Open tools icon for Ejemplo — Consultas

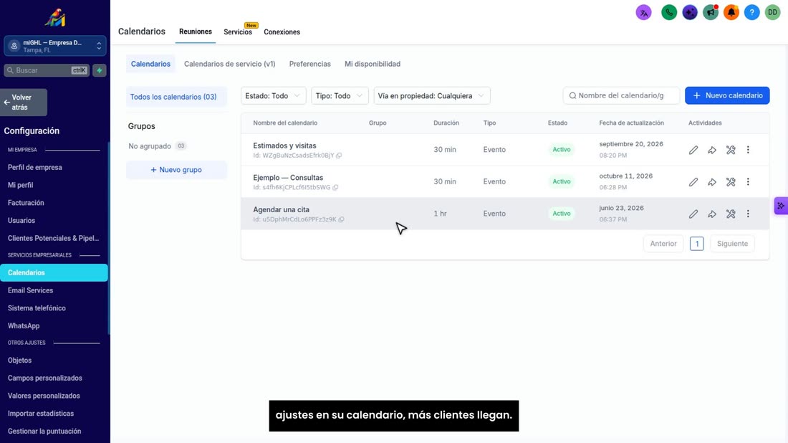[x=731, y=182]
